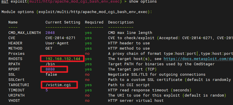Viewport: 233px width, 105px height.
Task: Click the SSL value false
Action: (x=51, y=75)
